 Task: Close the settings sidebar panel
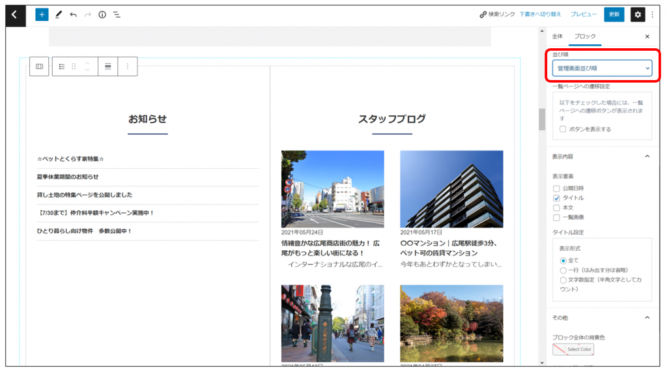click(x=647, y=36)
